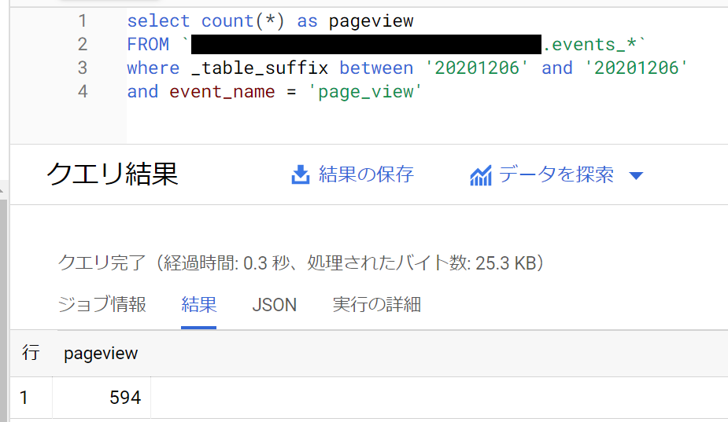Click the pageview column header
This screenshot has width=728, height=422.
101,353
